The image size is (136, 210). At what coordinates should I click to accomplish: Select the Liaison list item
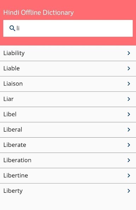pos(68,84)
